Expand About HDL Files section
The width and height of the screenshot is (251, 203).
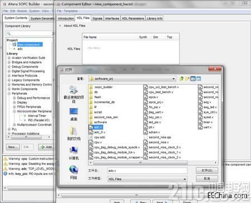60,26
